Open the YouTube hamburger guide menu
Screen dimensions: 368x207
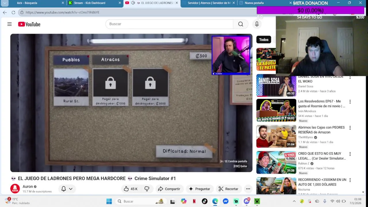click(x=9, y=24)
